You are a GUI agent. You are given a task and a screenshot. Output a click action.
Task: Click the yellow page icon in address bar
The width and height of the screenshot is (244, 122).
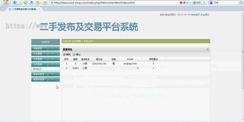(184, 3)
